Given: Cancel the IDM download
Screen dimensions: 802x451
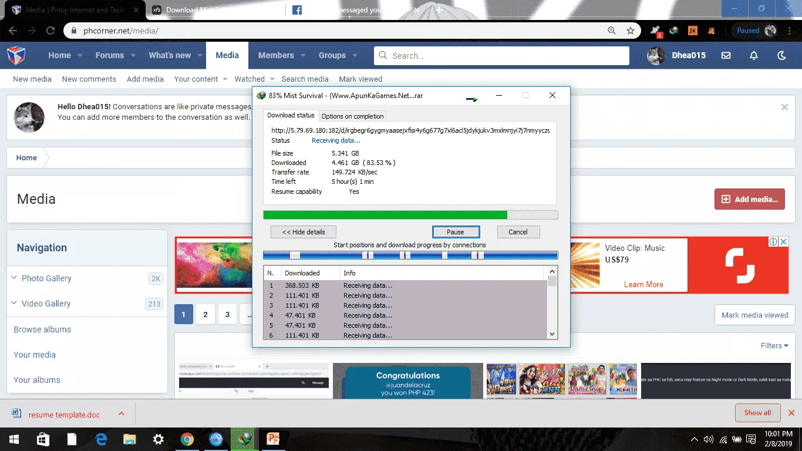Looking at the screenshot, I should click(x=518, y=232).
